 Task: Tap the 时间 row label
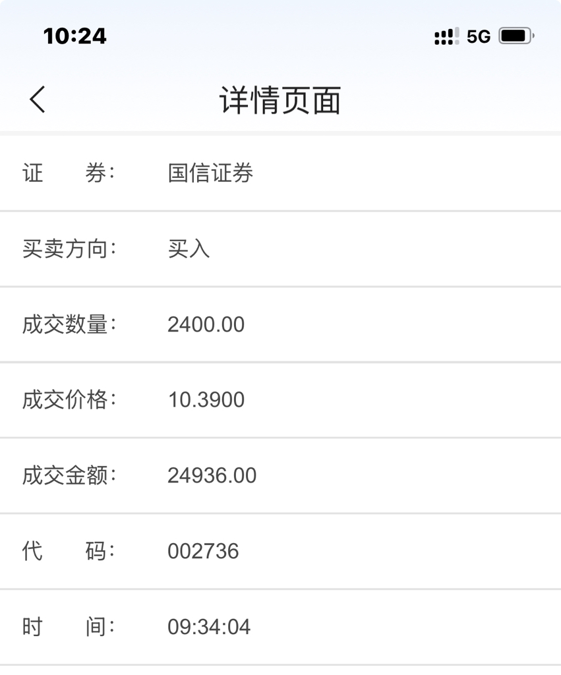point(69,627)
